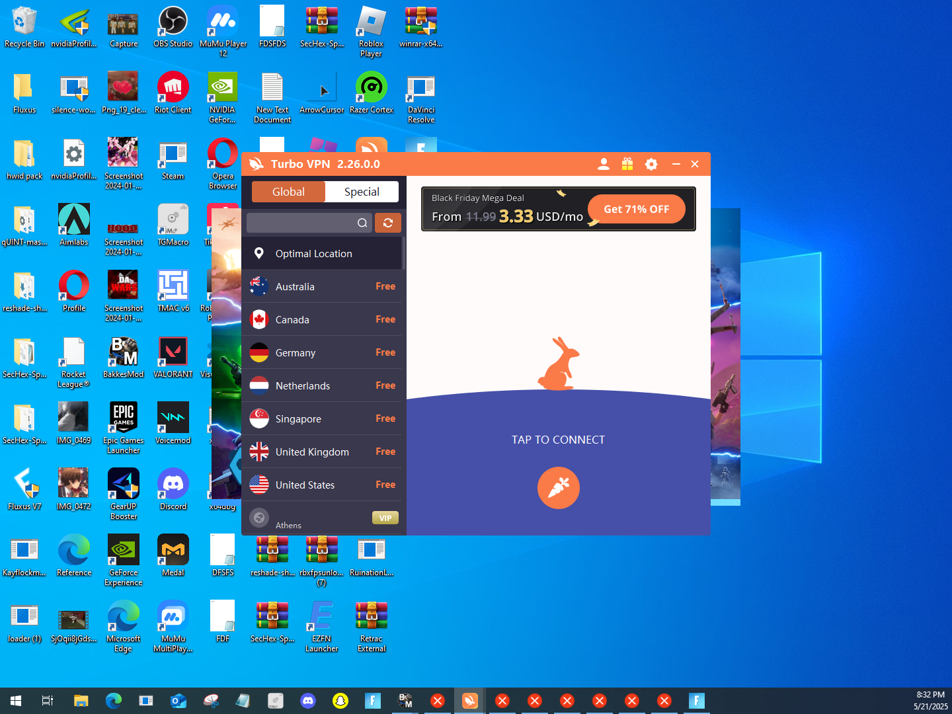Click the Black Friday Mega Deal banner

[x=559, y=209]
